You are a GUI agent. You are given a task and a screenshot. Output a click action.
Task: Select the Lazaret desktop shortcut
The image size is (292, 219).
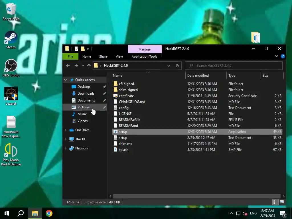click(11, 96)
